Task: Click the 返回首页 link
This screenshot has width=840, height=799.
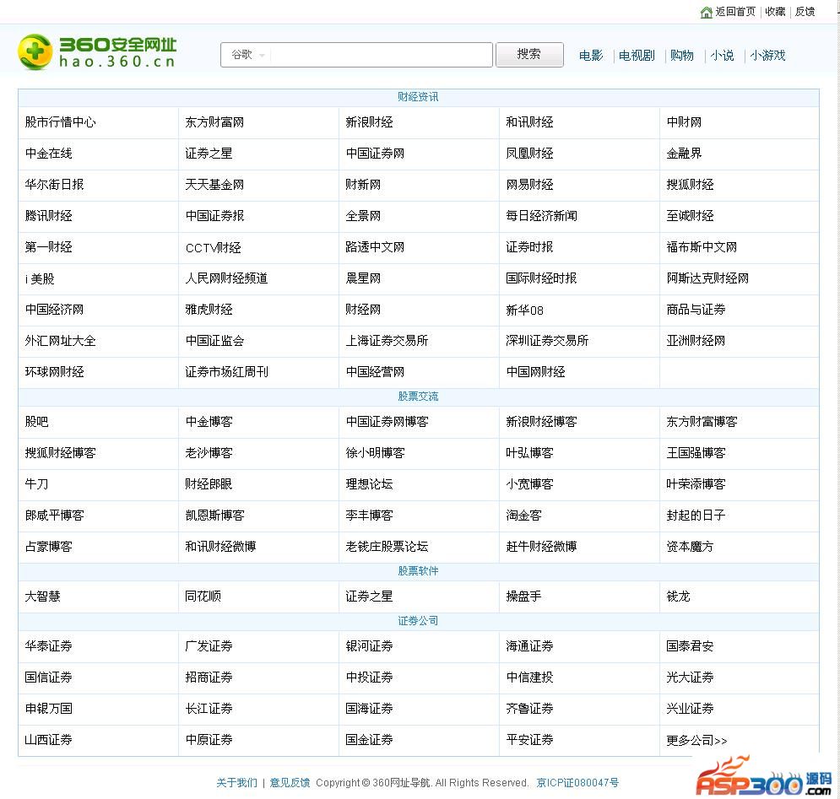Action: (735, 12)
